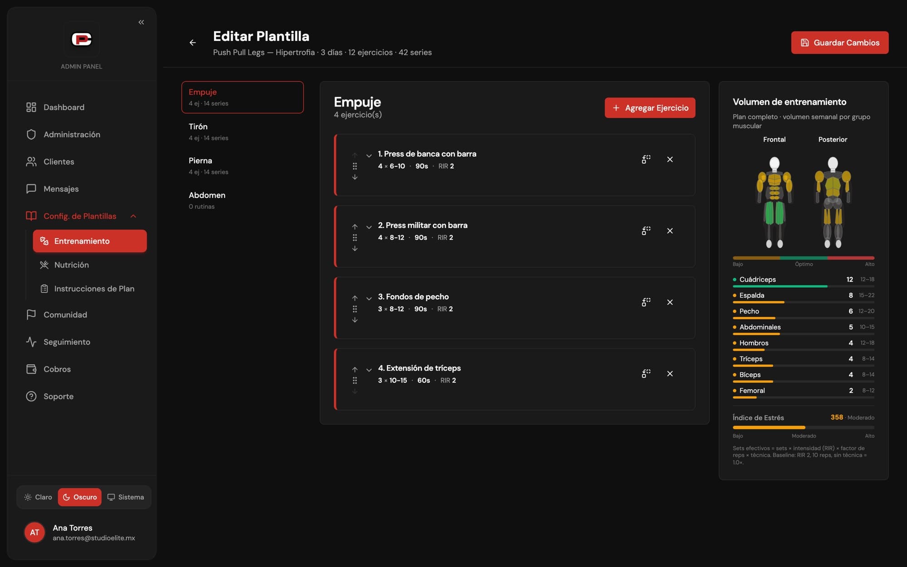Open superset icon for Extensión de tríceps

pyautogui.click(x=646, y=374)
